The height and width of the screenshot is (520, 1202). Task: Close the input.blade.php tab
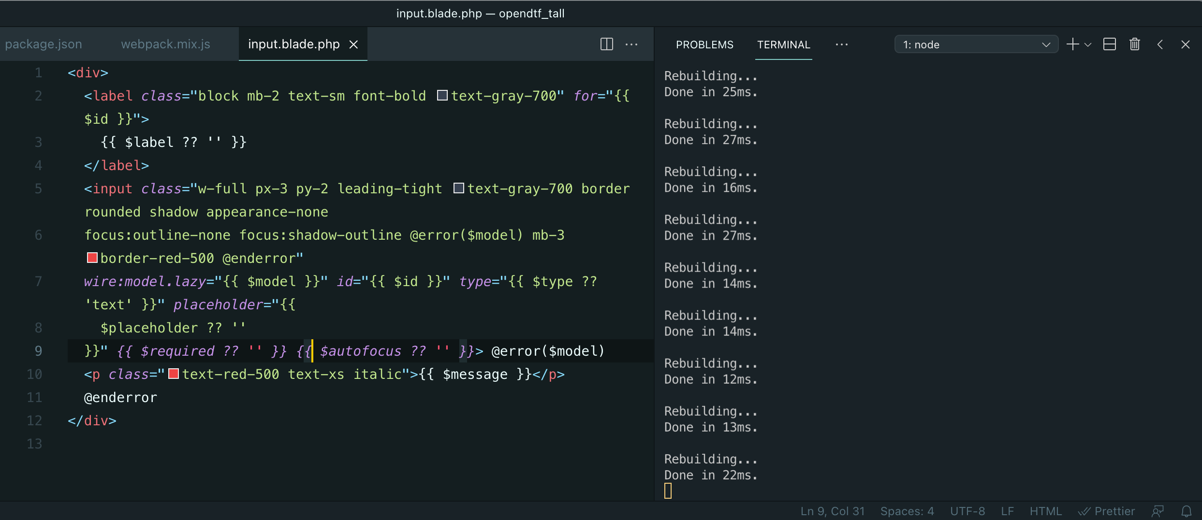[x=354, y=44]
